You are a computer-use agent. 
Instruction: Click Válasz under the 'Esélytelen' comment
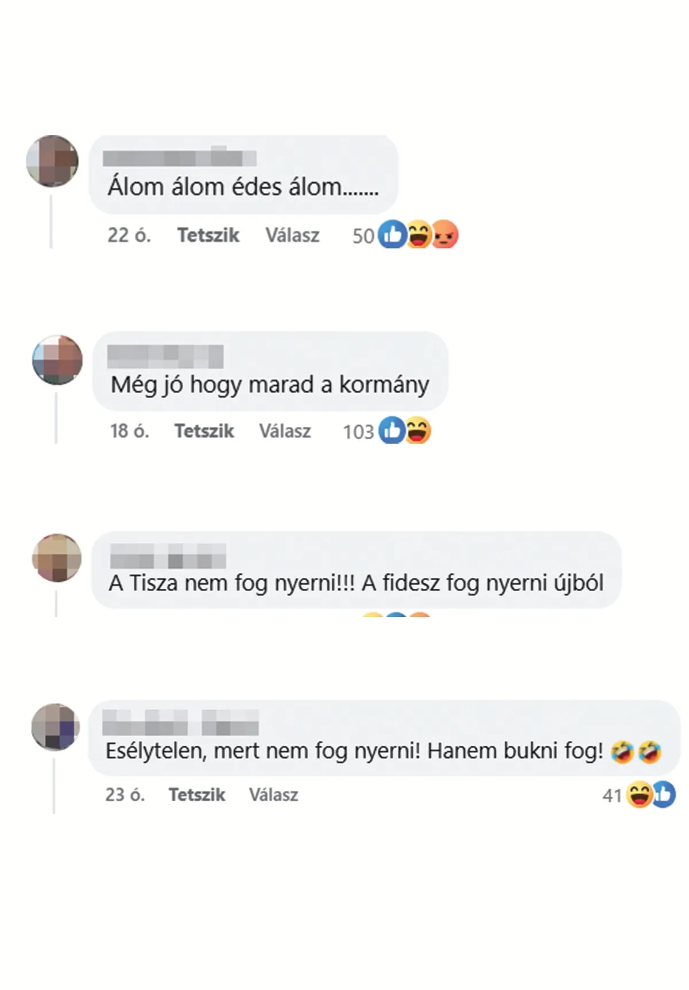(273, 794)
